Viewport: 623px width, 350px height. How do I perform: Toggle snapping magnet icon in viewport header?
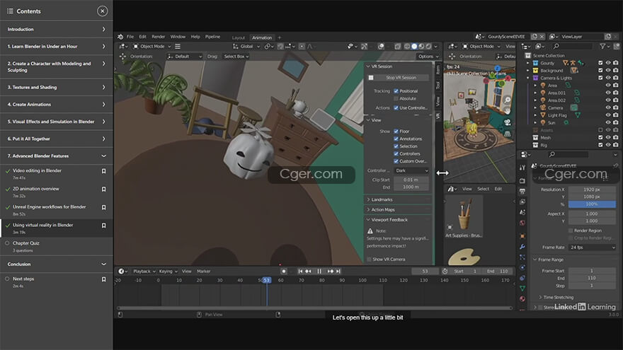(x=280, y=47)
